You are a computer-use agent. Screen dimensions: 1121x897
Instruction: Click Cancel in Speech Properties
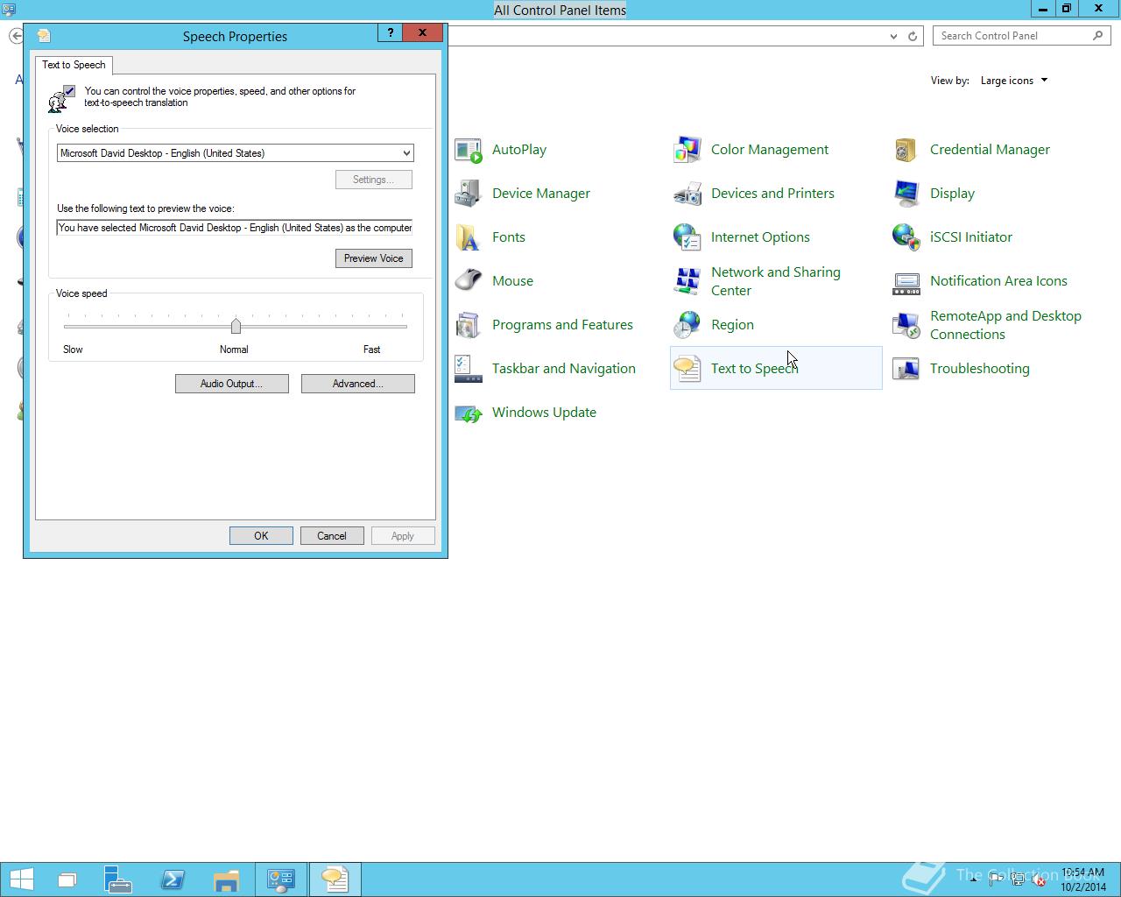tap(332, 536)
